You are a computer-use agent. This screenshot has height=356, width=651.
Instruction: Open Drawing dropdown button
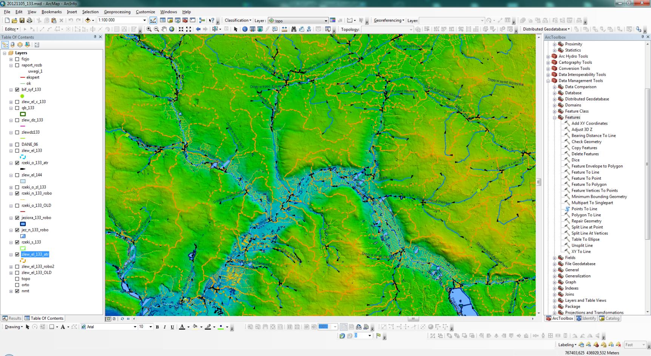click(x=14, y=327)
